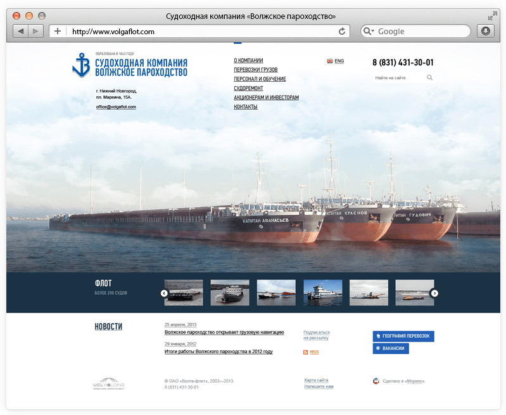The image size is (506, 415).
Task: Select the first fleet thumbnail image
Action: click(x=184, y=293)
